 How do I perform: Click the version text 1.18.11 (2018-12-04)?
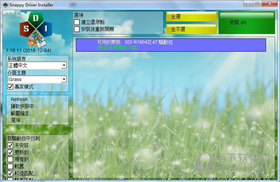tap(28, 50)
